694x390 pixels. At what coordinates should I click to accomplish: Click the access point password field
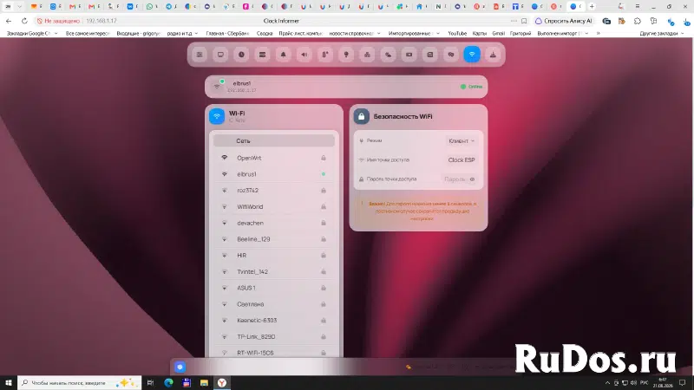click(x=454, y=179)
